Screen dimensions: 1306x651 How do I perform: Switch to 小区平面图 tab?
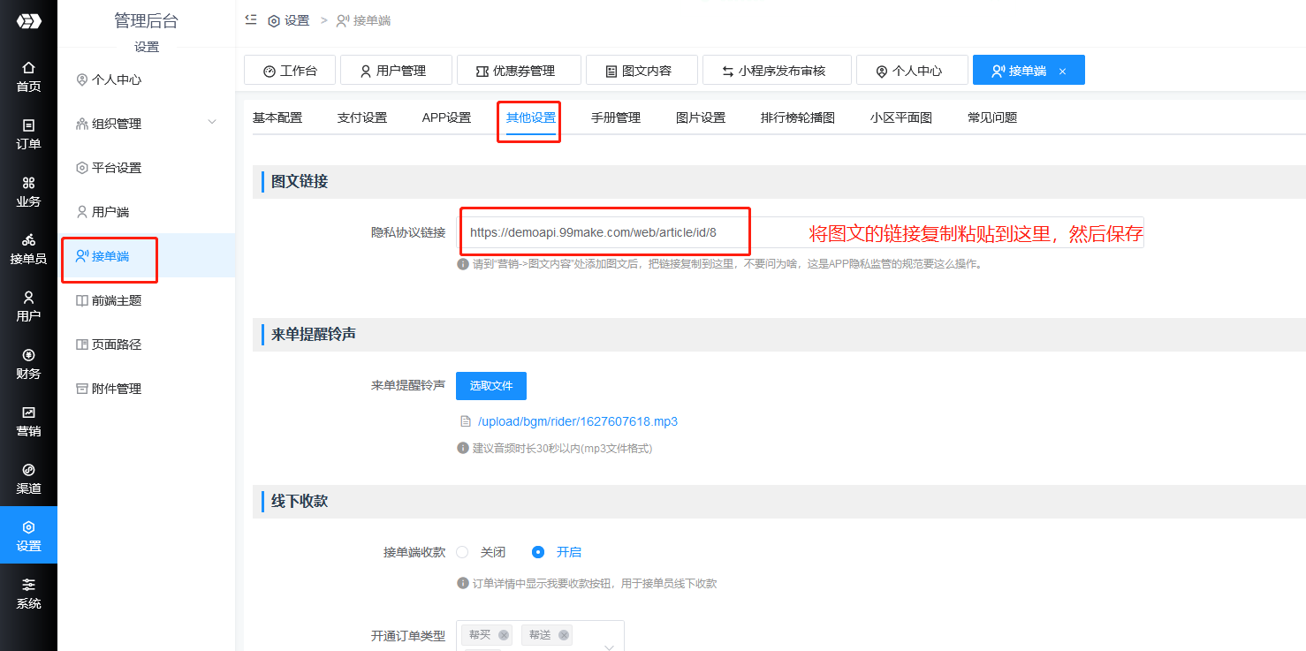[901, 117]
